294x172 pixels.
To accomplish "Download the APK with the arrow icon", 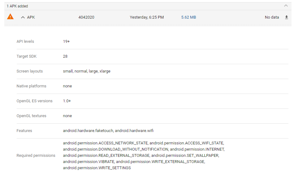I will point(286,17).
